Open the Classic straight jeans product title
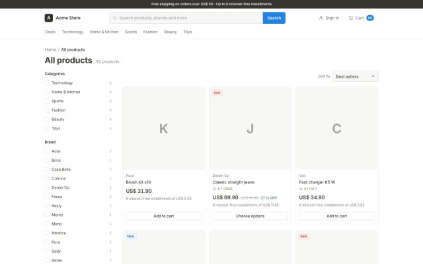This screenshot has height=264, width=423. point(233,182)
